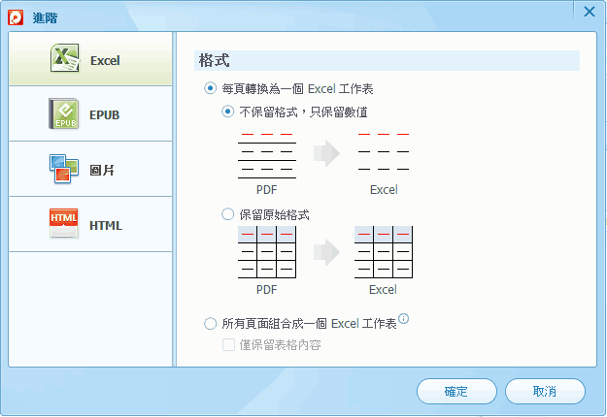Select the 圖片 pictures icon
Image resolution: width=607 pixels, height=417 pixels.
pos(64,169)
